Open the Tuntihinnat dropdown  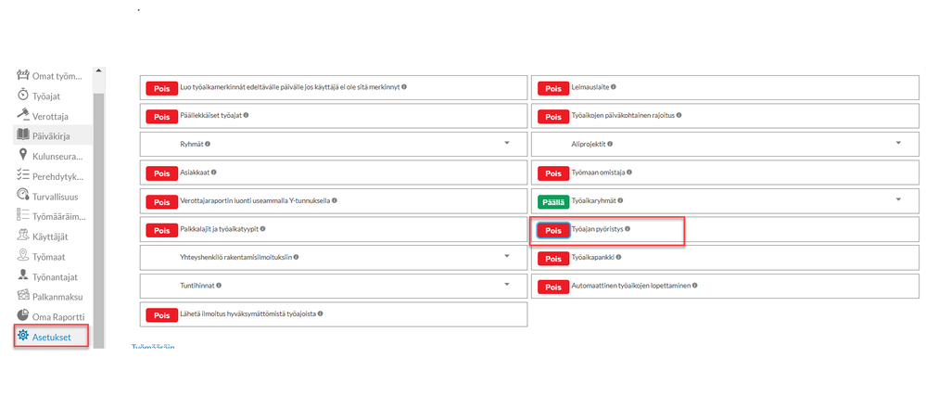(x=507, y=285)
